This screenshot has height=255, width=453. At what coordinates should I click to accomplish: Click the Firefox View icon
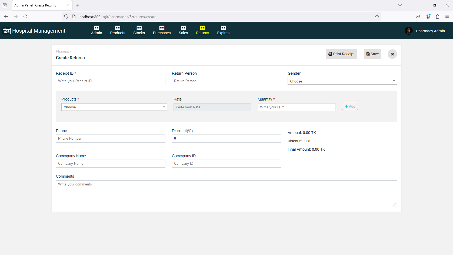(5, 5)
